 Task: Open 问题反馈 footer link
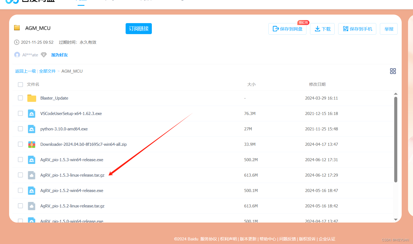(287, 239)
